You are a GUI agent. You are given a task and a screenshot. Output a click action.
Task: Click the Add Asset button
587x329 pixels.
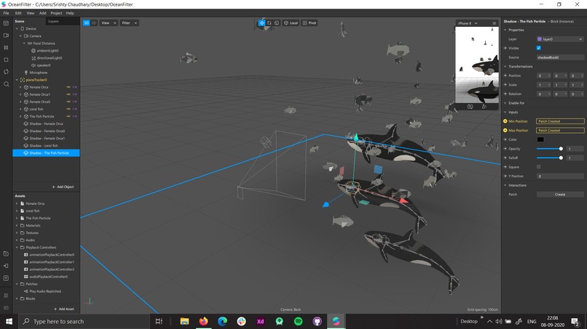[x=63, y=309]
